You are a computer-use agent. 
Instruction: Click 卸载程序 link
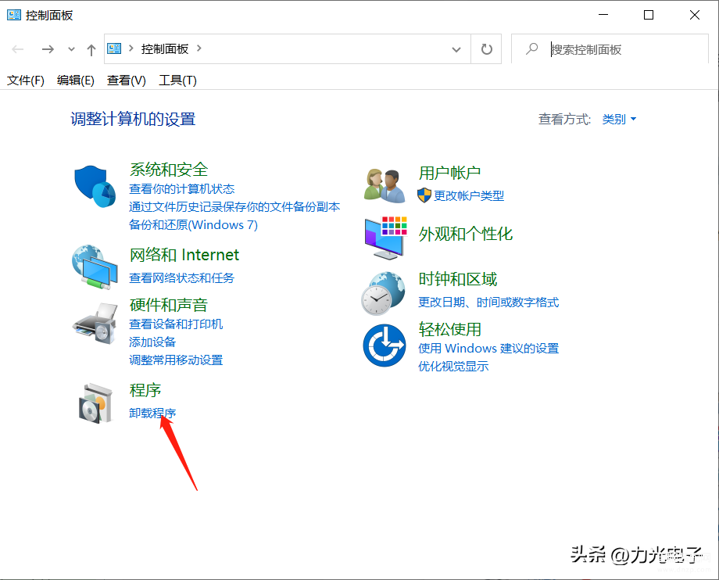152,413
